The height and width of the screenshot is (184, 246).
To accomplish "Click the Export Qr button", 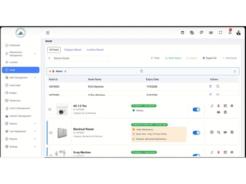I will (x=210, y=58).
